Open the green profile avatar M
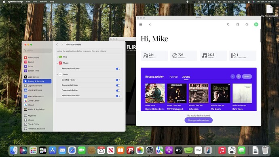The height and width of the screenshot is (157, 279). pos(256,24)
